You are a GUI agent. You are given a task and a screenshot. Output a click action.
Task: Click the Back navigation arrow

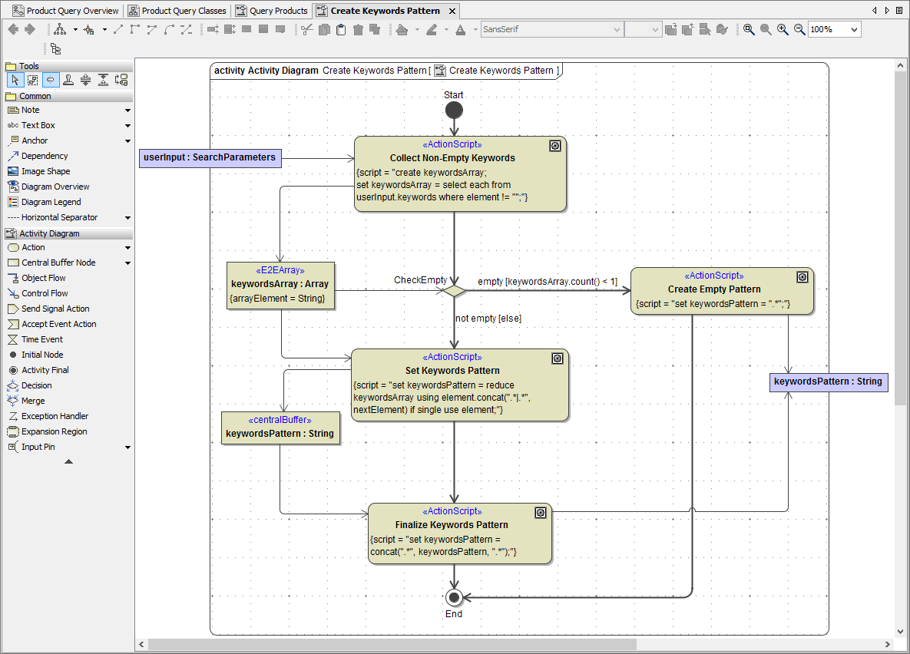click(x=12, y=29)
